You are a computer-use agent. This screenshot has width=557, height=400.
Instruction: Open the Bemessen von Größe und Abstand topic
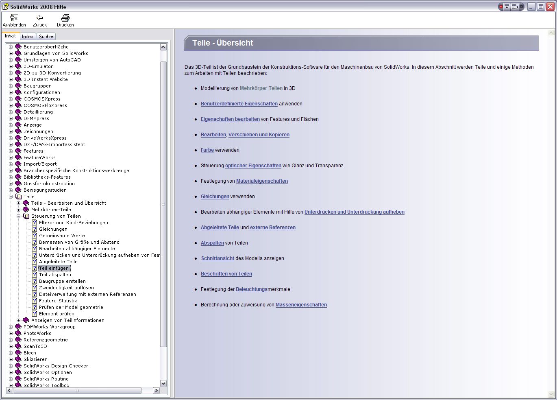tap(79, 242)
